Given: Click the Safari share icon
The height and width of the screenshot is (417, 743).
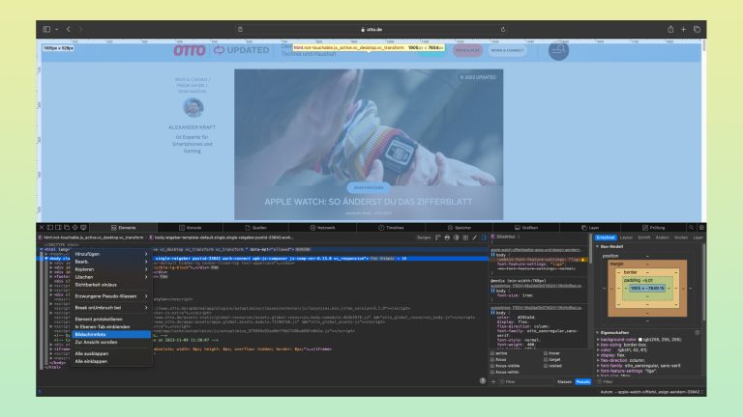Looking at the screenshot, I should 670,29.
